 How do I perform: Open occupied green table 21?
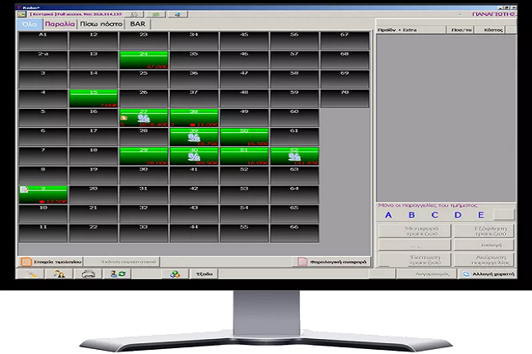coord(144,58)
